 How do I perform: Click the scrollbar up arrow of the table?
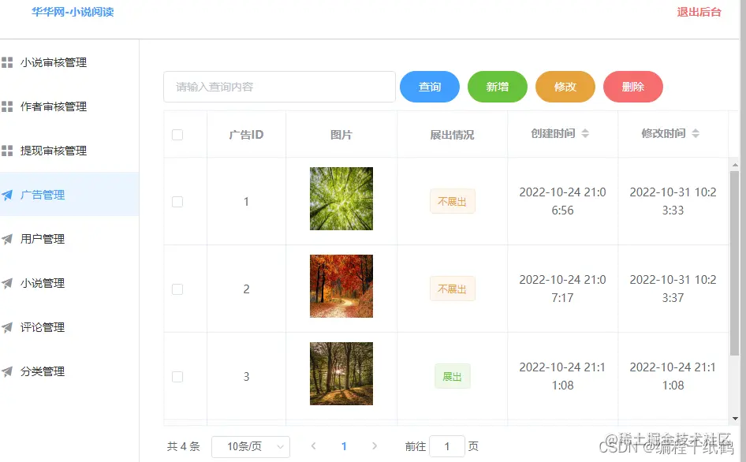[735, 165]
